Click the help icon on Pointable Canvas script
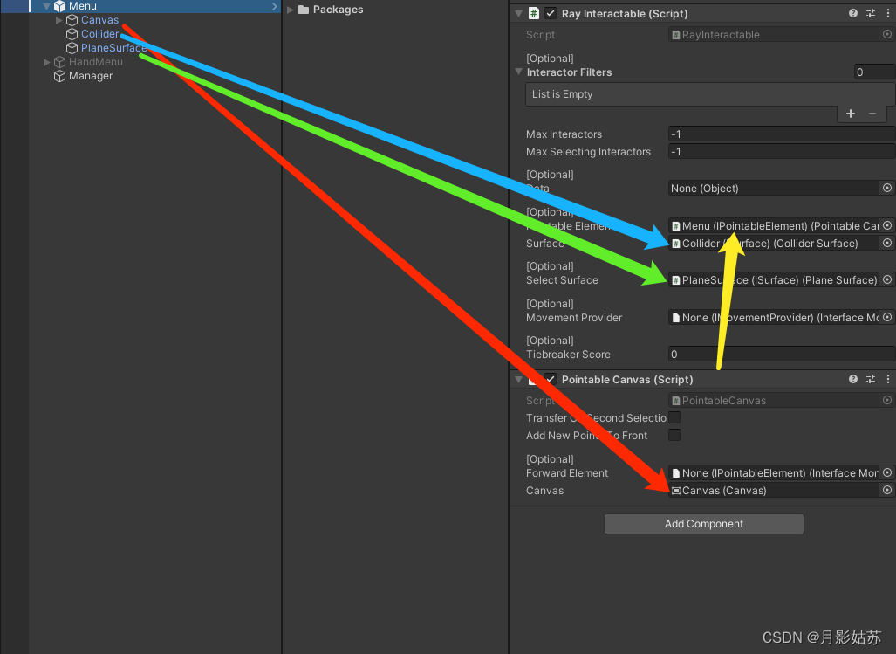This screenshot has width=896, height=654. (852, 379)
